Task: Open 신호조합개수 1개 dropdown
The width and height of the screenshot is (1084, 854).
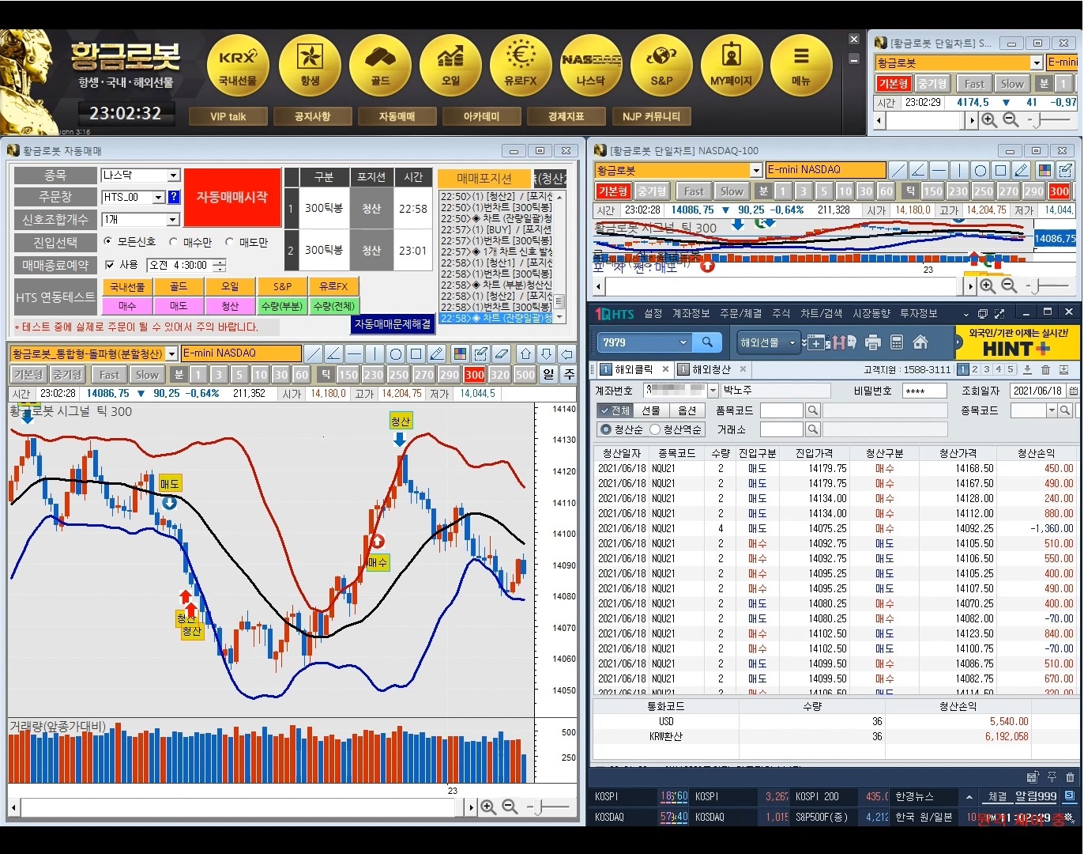Action: (174, 219)
